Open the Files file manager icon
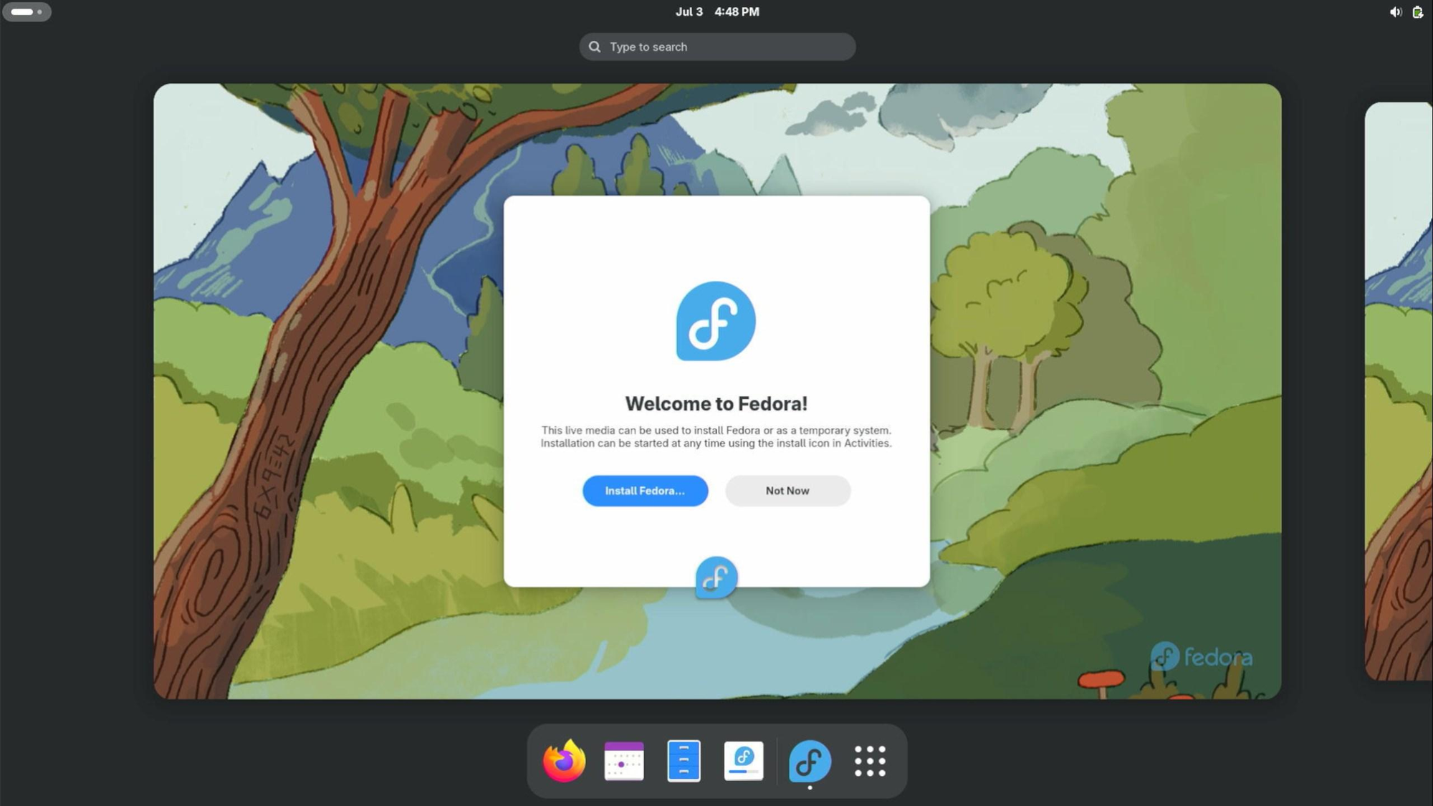1433x806 pixels. 684,761
